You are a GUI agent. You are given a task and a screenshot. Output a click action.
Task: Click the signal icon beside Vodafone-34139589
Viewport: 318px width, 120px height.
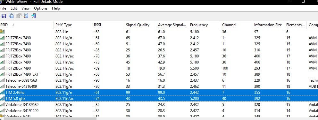pyautogui.click(x=3, y=104)
